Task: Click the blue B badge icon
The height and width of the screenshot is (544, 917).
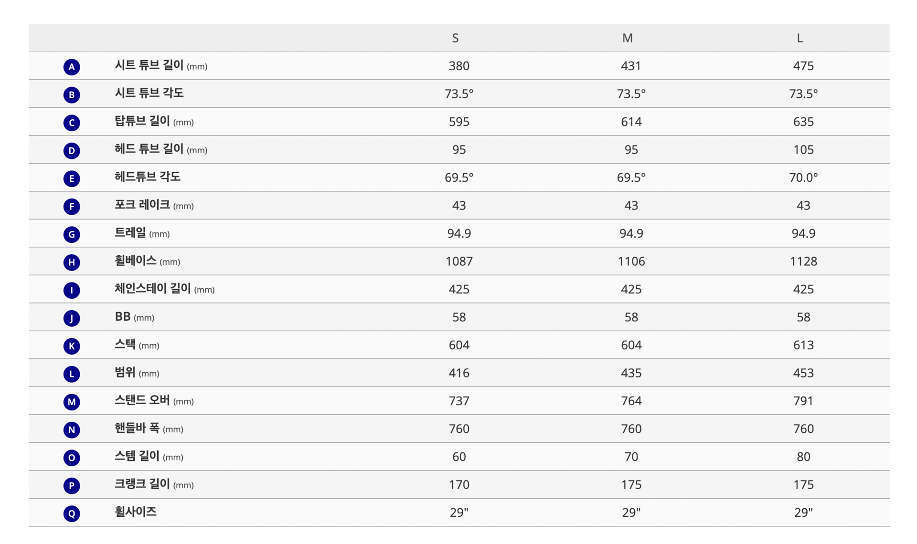Action: (72, 94)
